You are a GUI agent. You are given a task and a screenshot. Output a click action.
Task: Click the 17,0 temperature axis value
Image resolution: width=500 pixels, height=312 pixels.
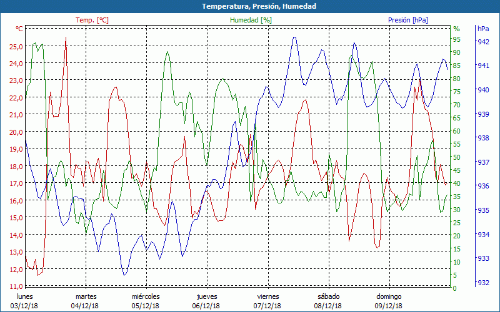point(16,183)
